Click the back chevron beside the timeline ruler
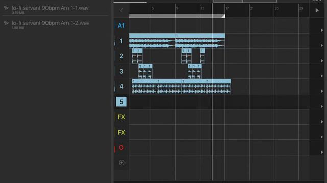Screen dimensions: 327x183 122,10
